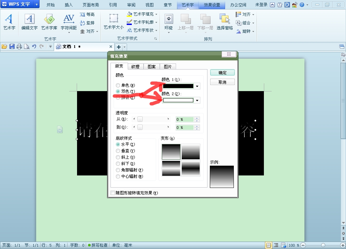346x249 pixels.
Task: Select the 斜上 diagonal up shading style
Action: [x=118, y=157]
